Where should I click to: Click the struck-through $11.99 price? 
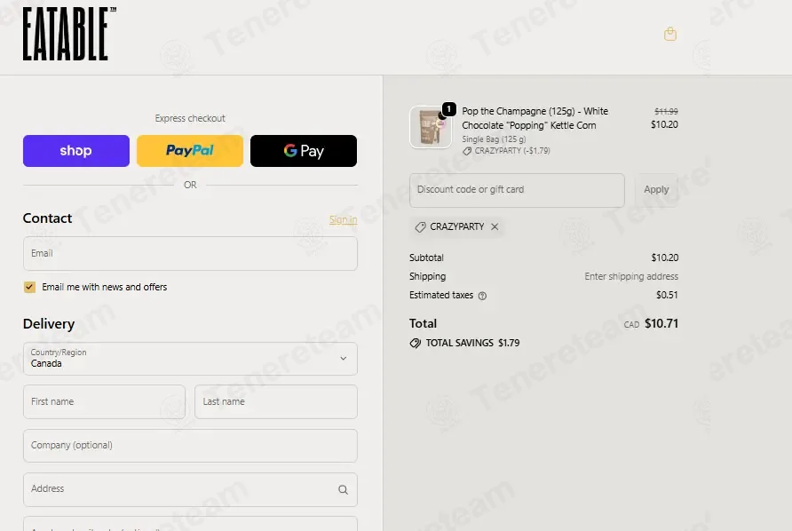[x=666, y=111]
